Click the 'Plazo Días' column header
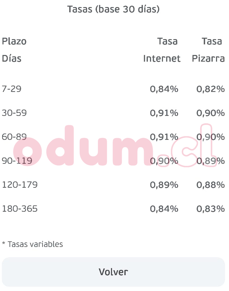 [14, 50]
